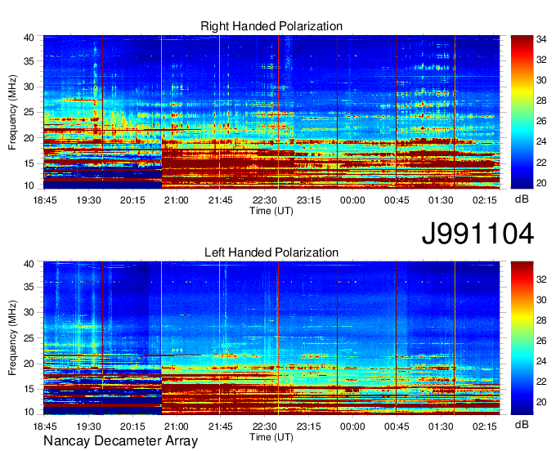The width and height of the screenshot is (556, 451).
Task: Click 10 MHz tick of Left Handed plot
Action: pos(29,412)
